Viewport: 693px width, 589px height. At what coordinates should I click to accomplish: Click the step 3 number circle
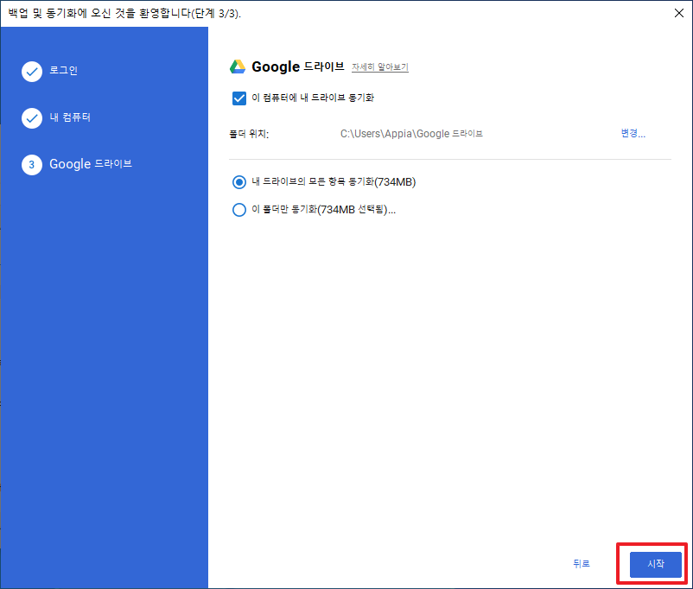pyautogui.click(x=32, y=165)
